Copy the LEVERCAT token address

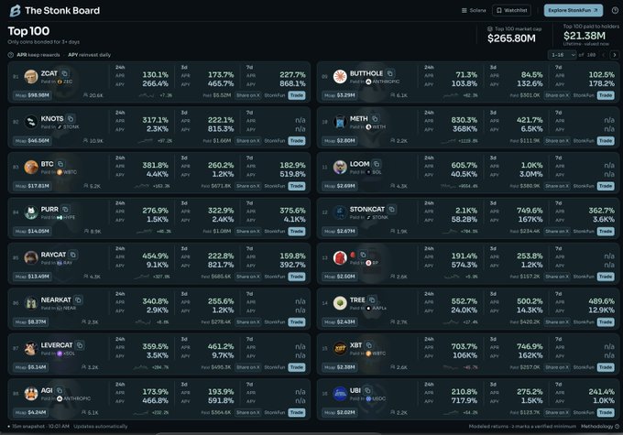tap(80, 345)
